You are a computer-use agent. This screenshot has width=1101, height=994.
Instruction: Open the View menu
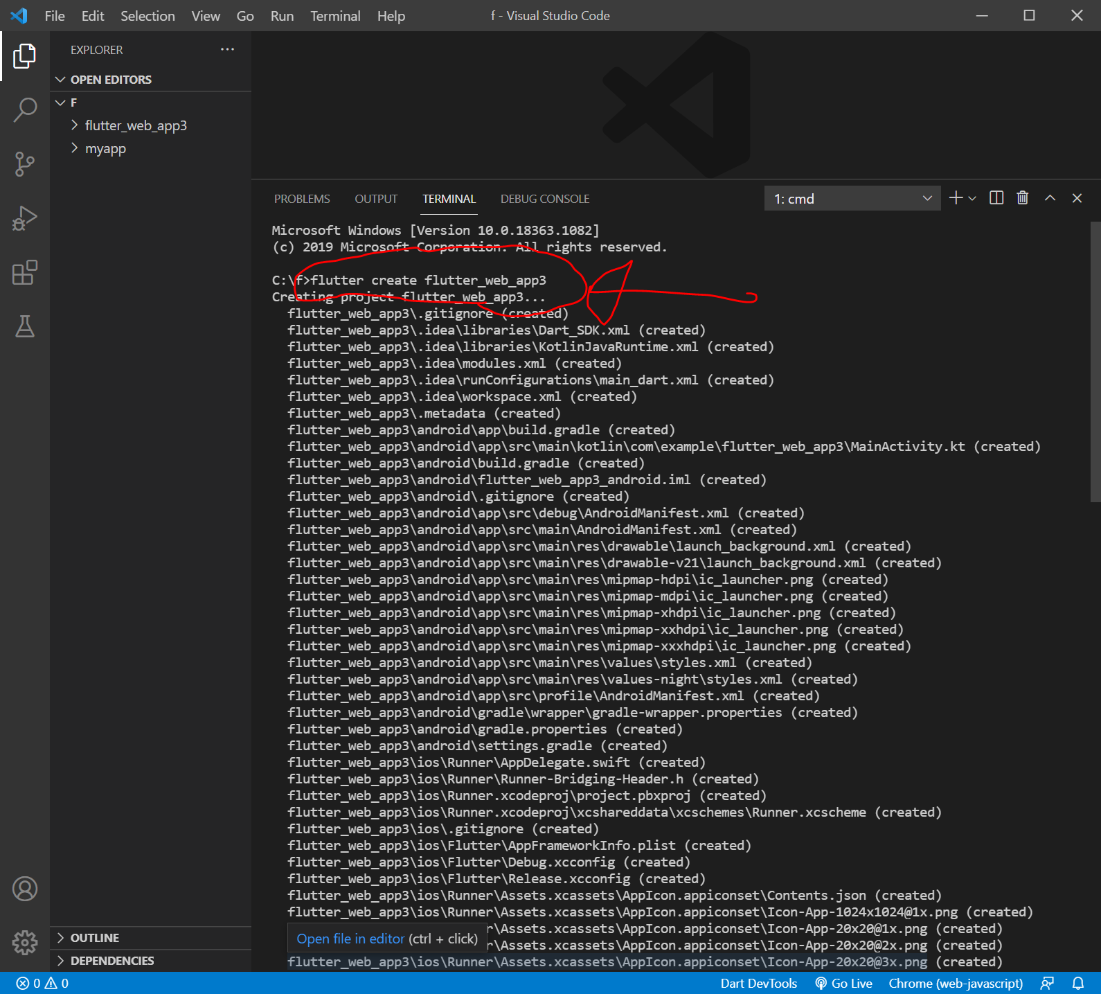206,16
